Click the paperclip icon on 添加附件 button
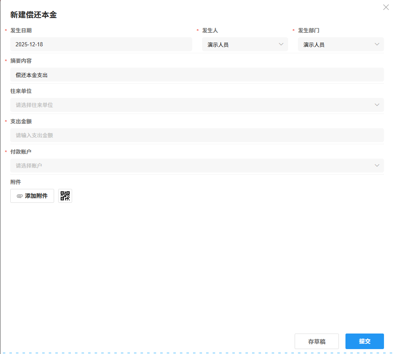Viewport: 393px width, 354px height. click(20, 195)
